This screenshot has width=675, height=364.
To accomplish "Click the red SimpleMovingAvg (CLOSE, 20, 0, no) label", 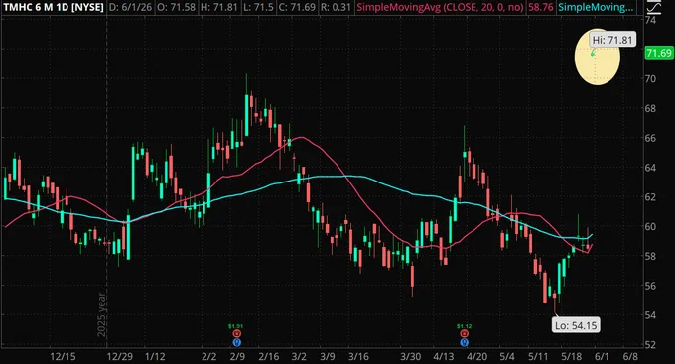I will 440,7.
